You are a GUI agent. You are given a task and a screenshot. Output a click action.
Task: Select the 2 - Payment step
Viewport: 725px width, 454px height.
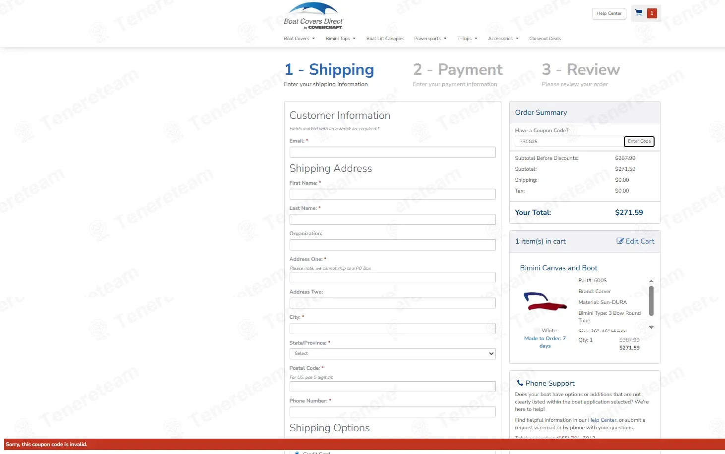(458, 70)
